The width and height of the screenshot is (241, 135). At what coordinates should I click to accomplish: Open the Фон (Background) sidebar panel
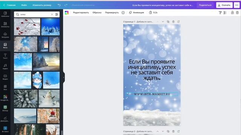point(5,87)
